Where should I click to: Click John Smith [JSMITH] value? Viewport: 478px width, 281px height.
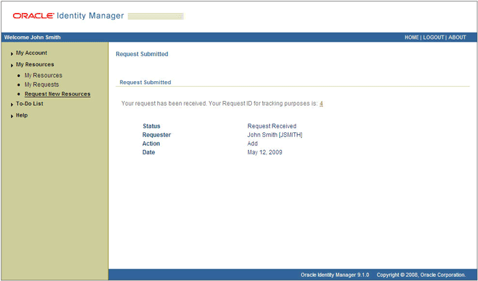275,135
